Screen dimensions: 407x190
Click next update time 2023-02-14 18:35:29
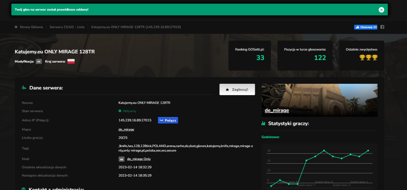click(135, 175)
